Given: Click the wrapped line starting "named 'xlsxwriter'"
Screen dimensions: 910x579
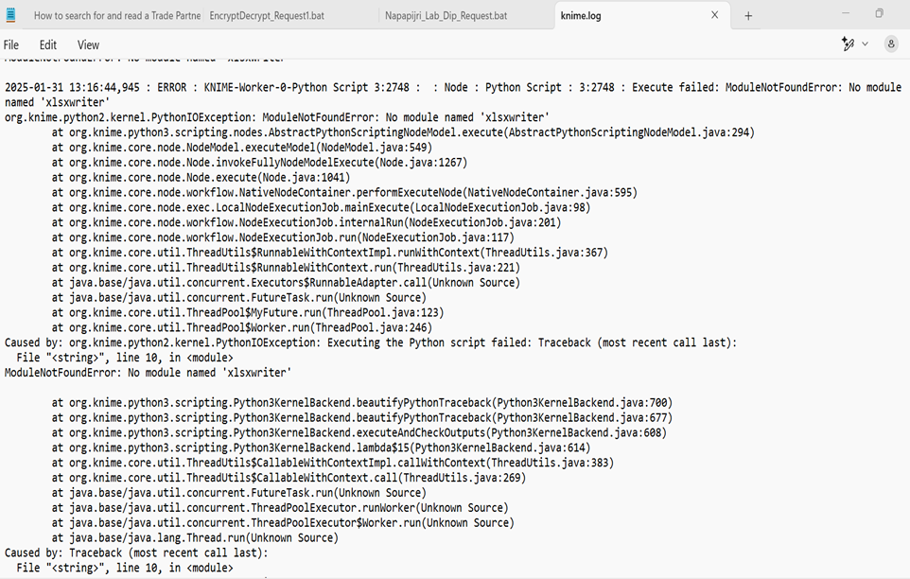Looking at the screenshot, I should click(x=57, y=103).
